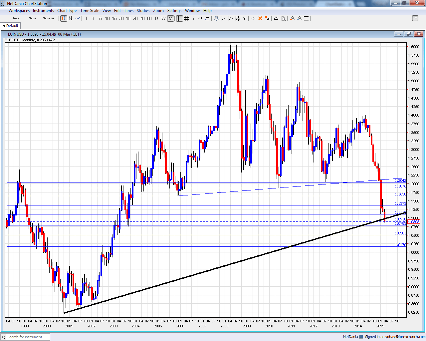Select the daily 'D' time scale
426x341 pixels.
(x=156, y=18)
